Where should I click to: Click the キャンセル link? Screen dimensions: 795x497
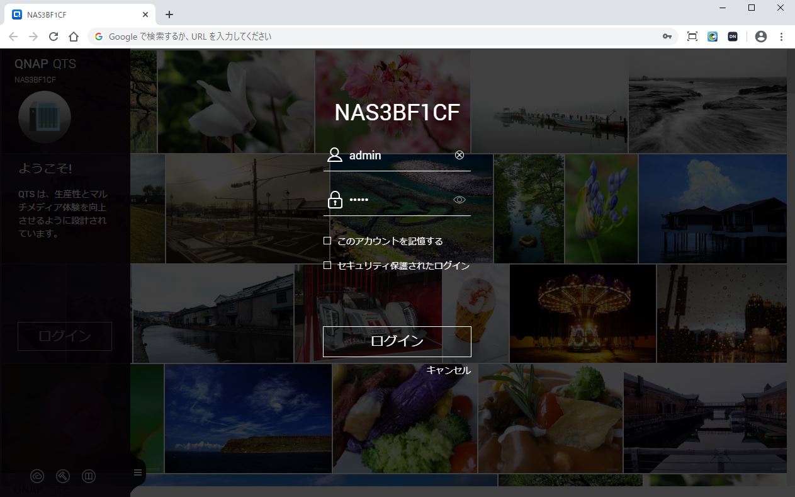tap(448, 370)
